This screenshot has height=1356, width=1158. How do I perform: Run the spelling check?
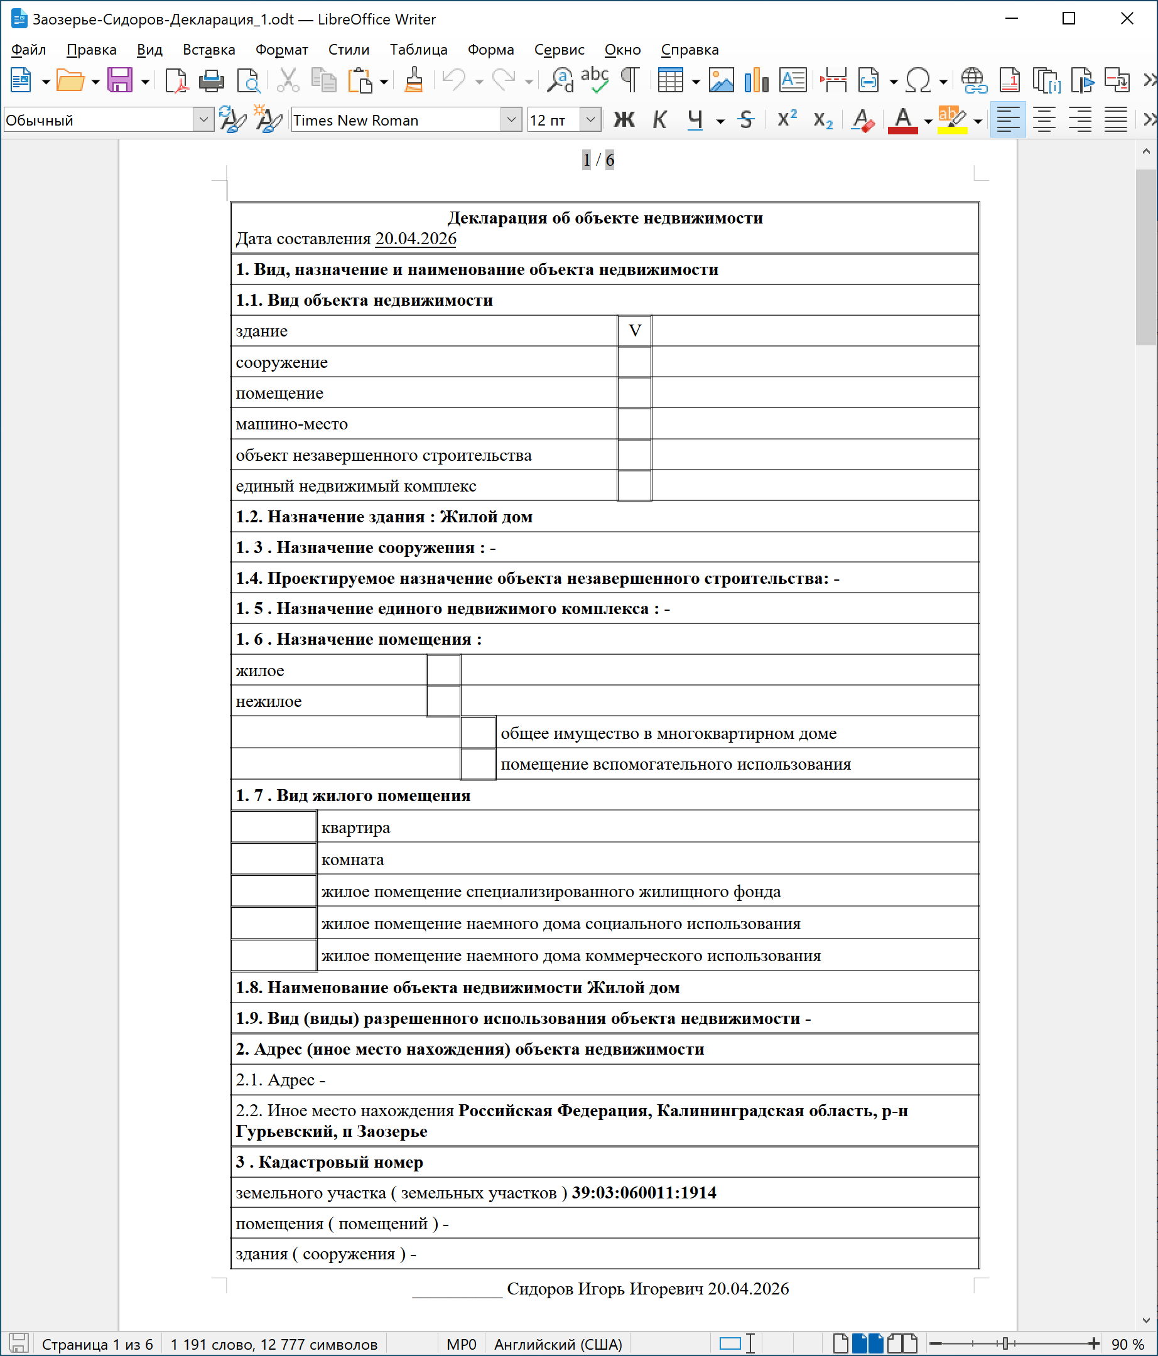coord(595,80)
